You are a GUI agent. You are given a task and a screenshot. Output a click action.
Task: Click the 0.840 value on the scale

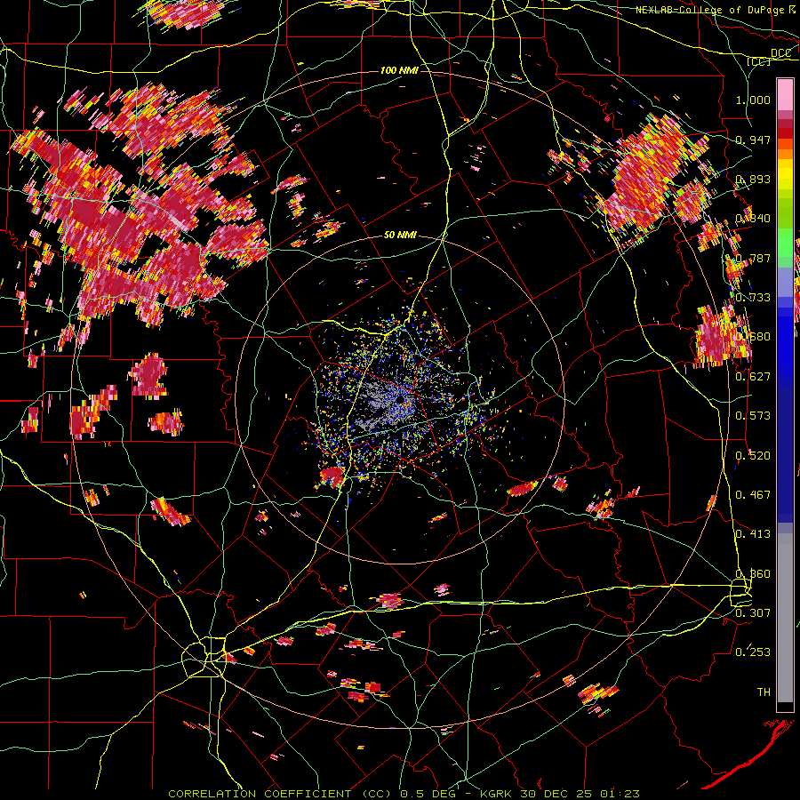click(x=753, y=219)
